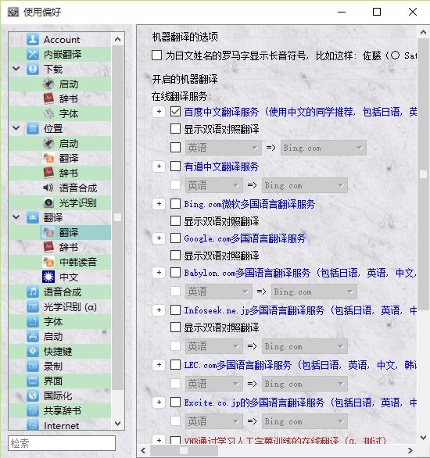Click the top-level 字体 icon
Image resolution: width=430 pixels, height=458 pixels.
click(32, 321)
